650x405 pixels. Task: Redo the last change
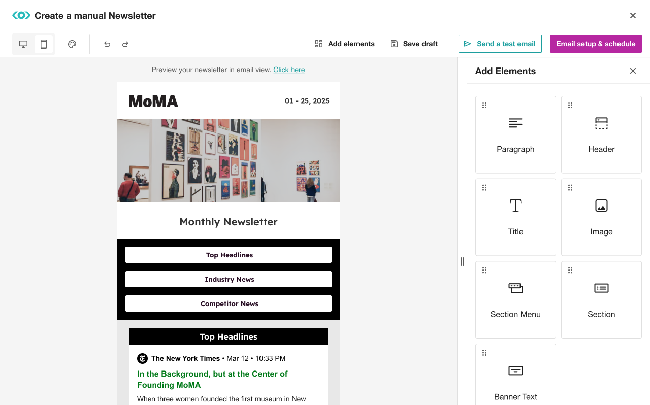[x=125, y=44]
